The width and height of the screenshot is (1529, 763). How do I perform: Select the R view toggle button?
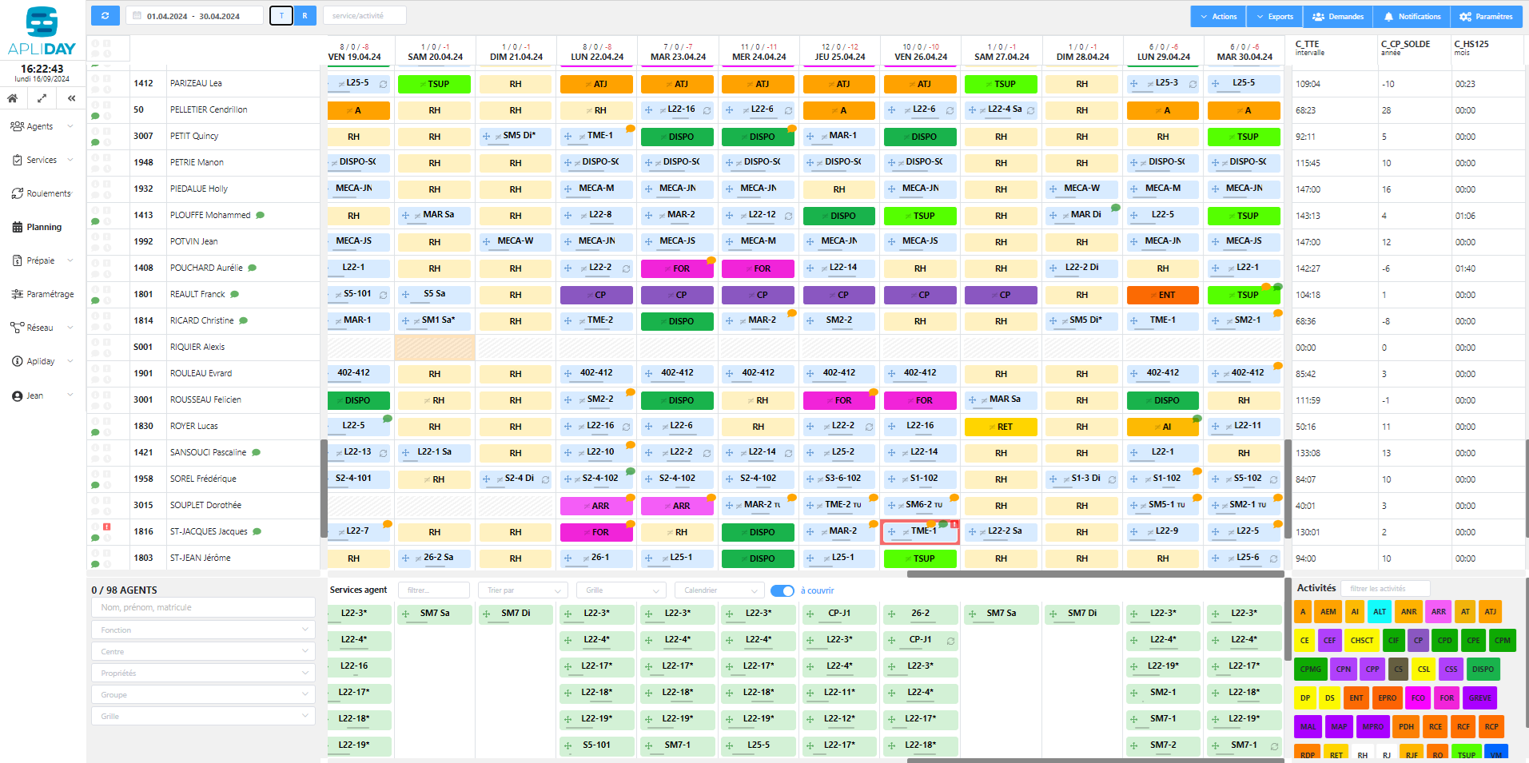point(305,16)
